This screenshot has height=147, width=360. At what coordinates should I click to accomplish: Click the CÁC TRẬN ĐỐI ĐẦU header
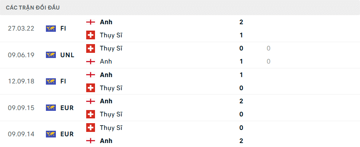click(x=33, y=8)
